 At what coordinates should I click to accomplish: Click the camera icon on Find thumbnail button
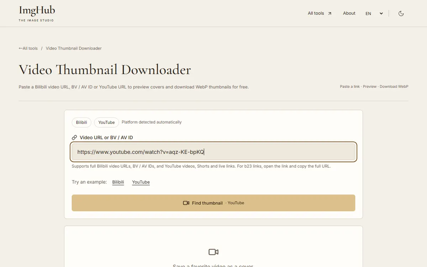click(186, 203)
